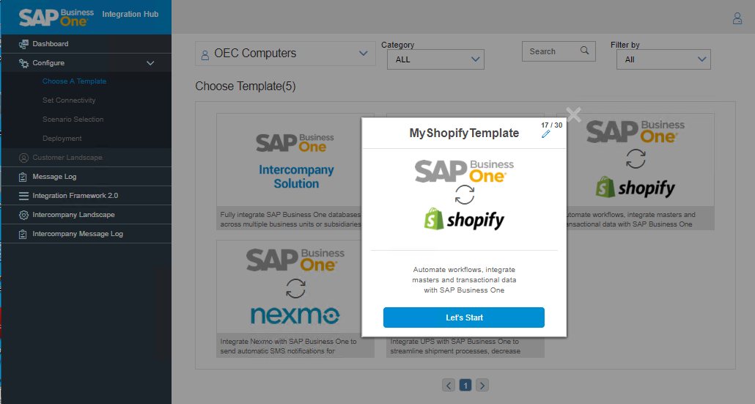Select the Nexmo template thumbnail
755x404 pixels.
coord(295,287)
